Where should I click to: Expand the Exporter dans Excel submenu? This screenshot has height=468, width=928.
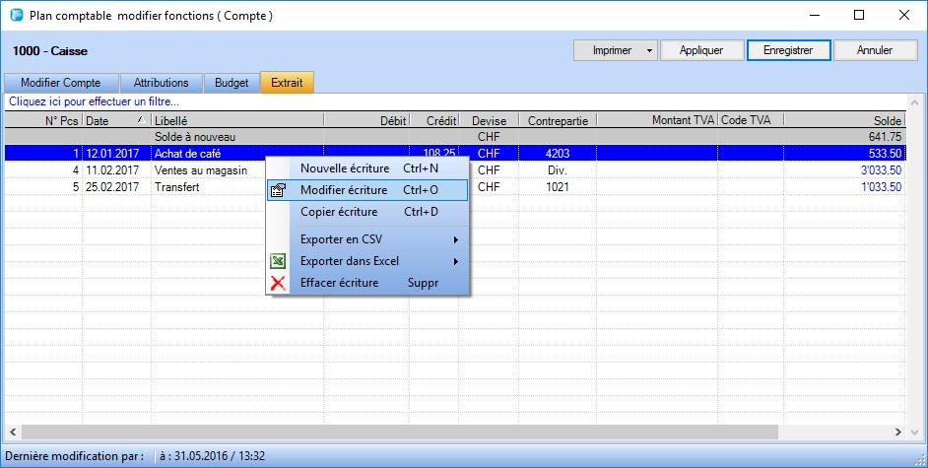[456, 261]
